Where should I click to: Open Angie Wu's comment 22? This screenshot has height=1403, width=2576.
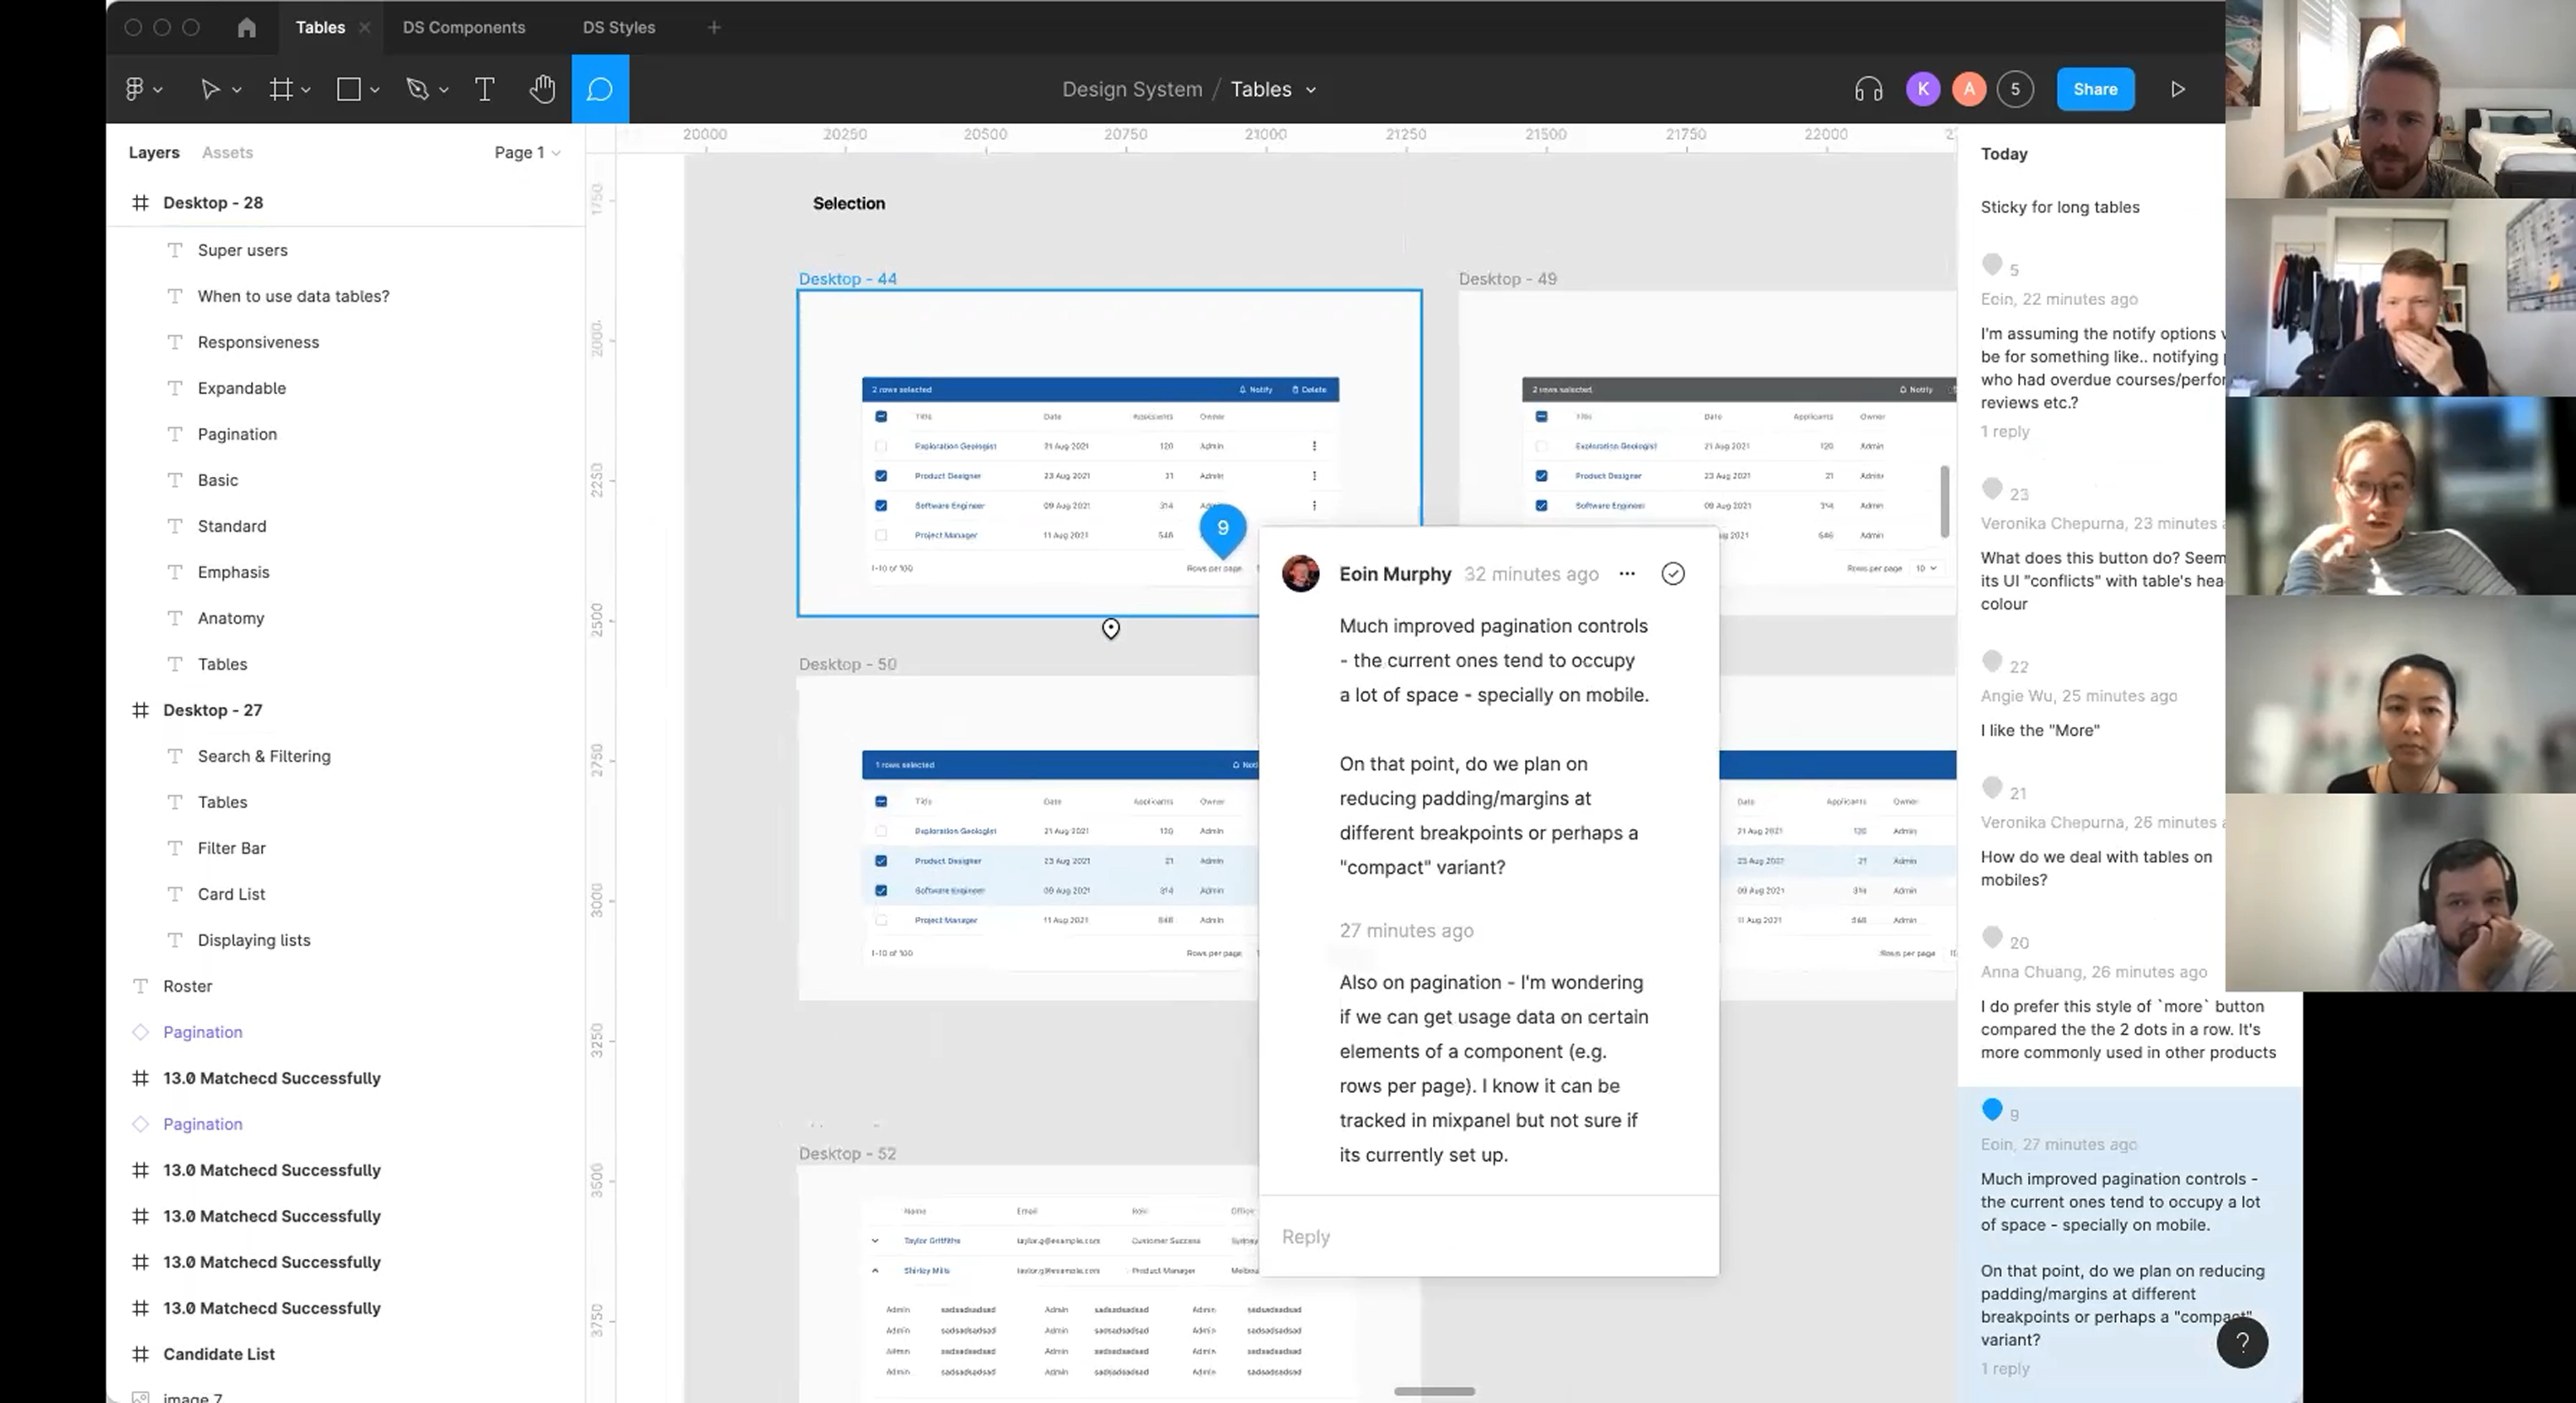(x=2090, y=696)
